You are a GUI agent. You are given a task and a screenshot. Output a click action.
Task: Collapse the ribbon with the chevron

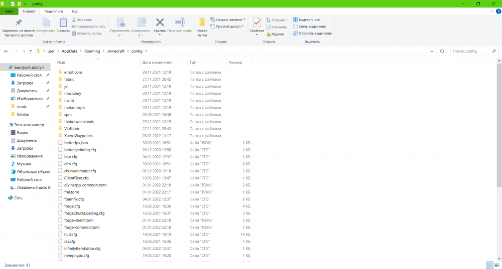point(492,11)
